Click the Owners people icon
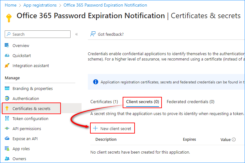The height and width of the screenshot is (163, 245). (7, 159)
